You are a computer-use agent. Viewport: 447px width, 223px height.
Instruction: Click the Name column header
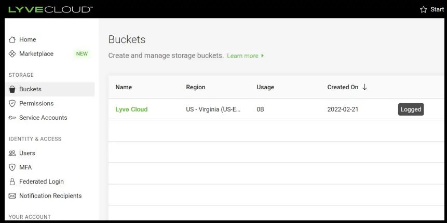point(124,87)
